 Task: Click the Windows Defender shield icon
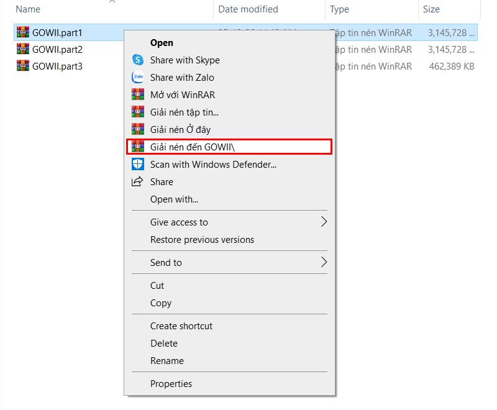point(138,165)
